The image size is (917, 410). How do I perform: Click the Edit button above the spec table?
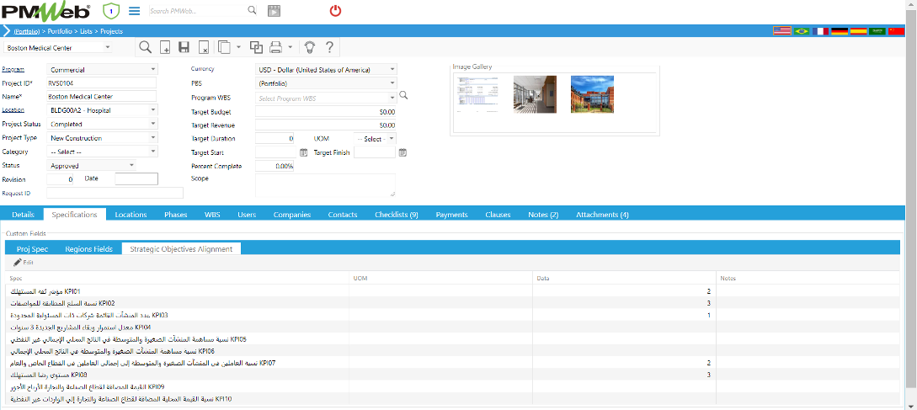(24, 263)
